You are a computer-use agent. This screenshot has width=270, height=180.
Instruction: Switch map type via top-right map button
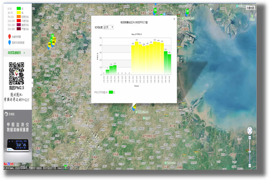pos(250,8)
